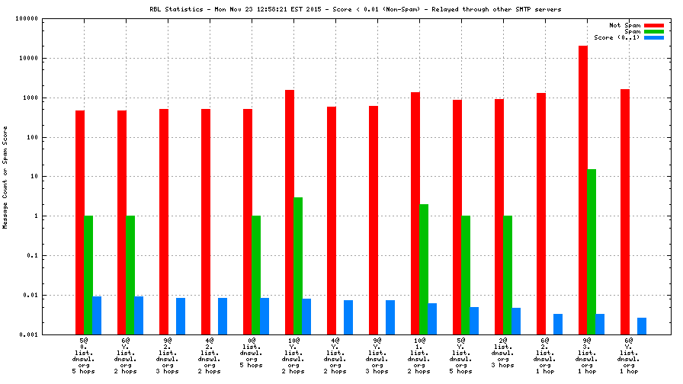The image size is (683, 384).
Task: Select the blue Score bar for 5@ 0. 5 hops
Action: tap(97, 315)
